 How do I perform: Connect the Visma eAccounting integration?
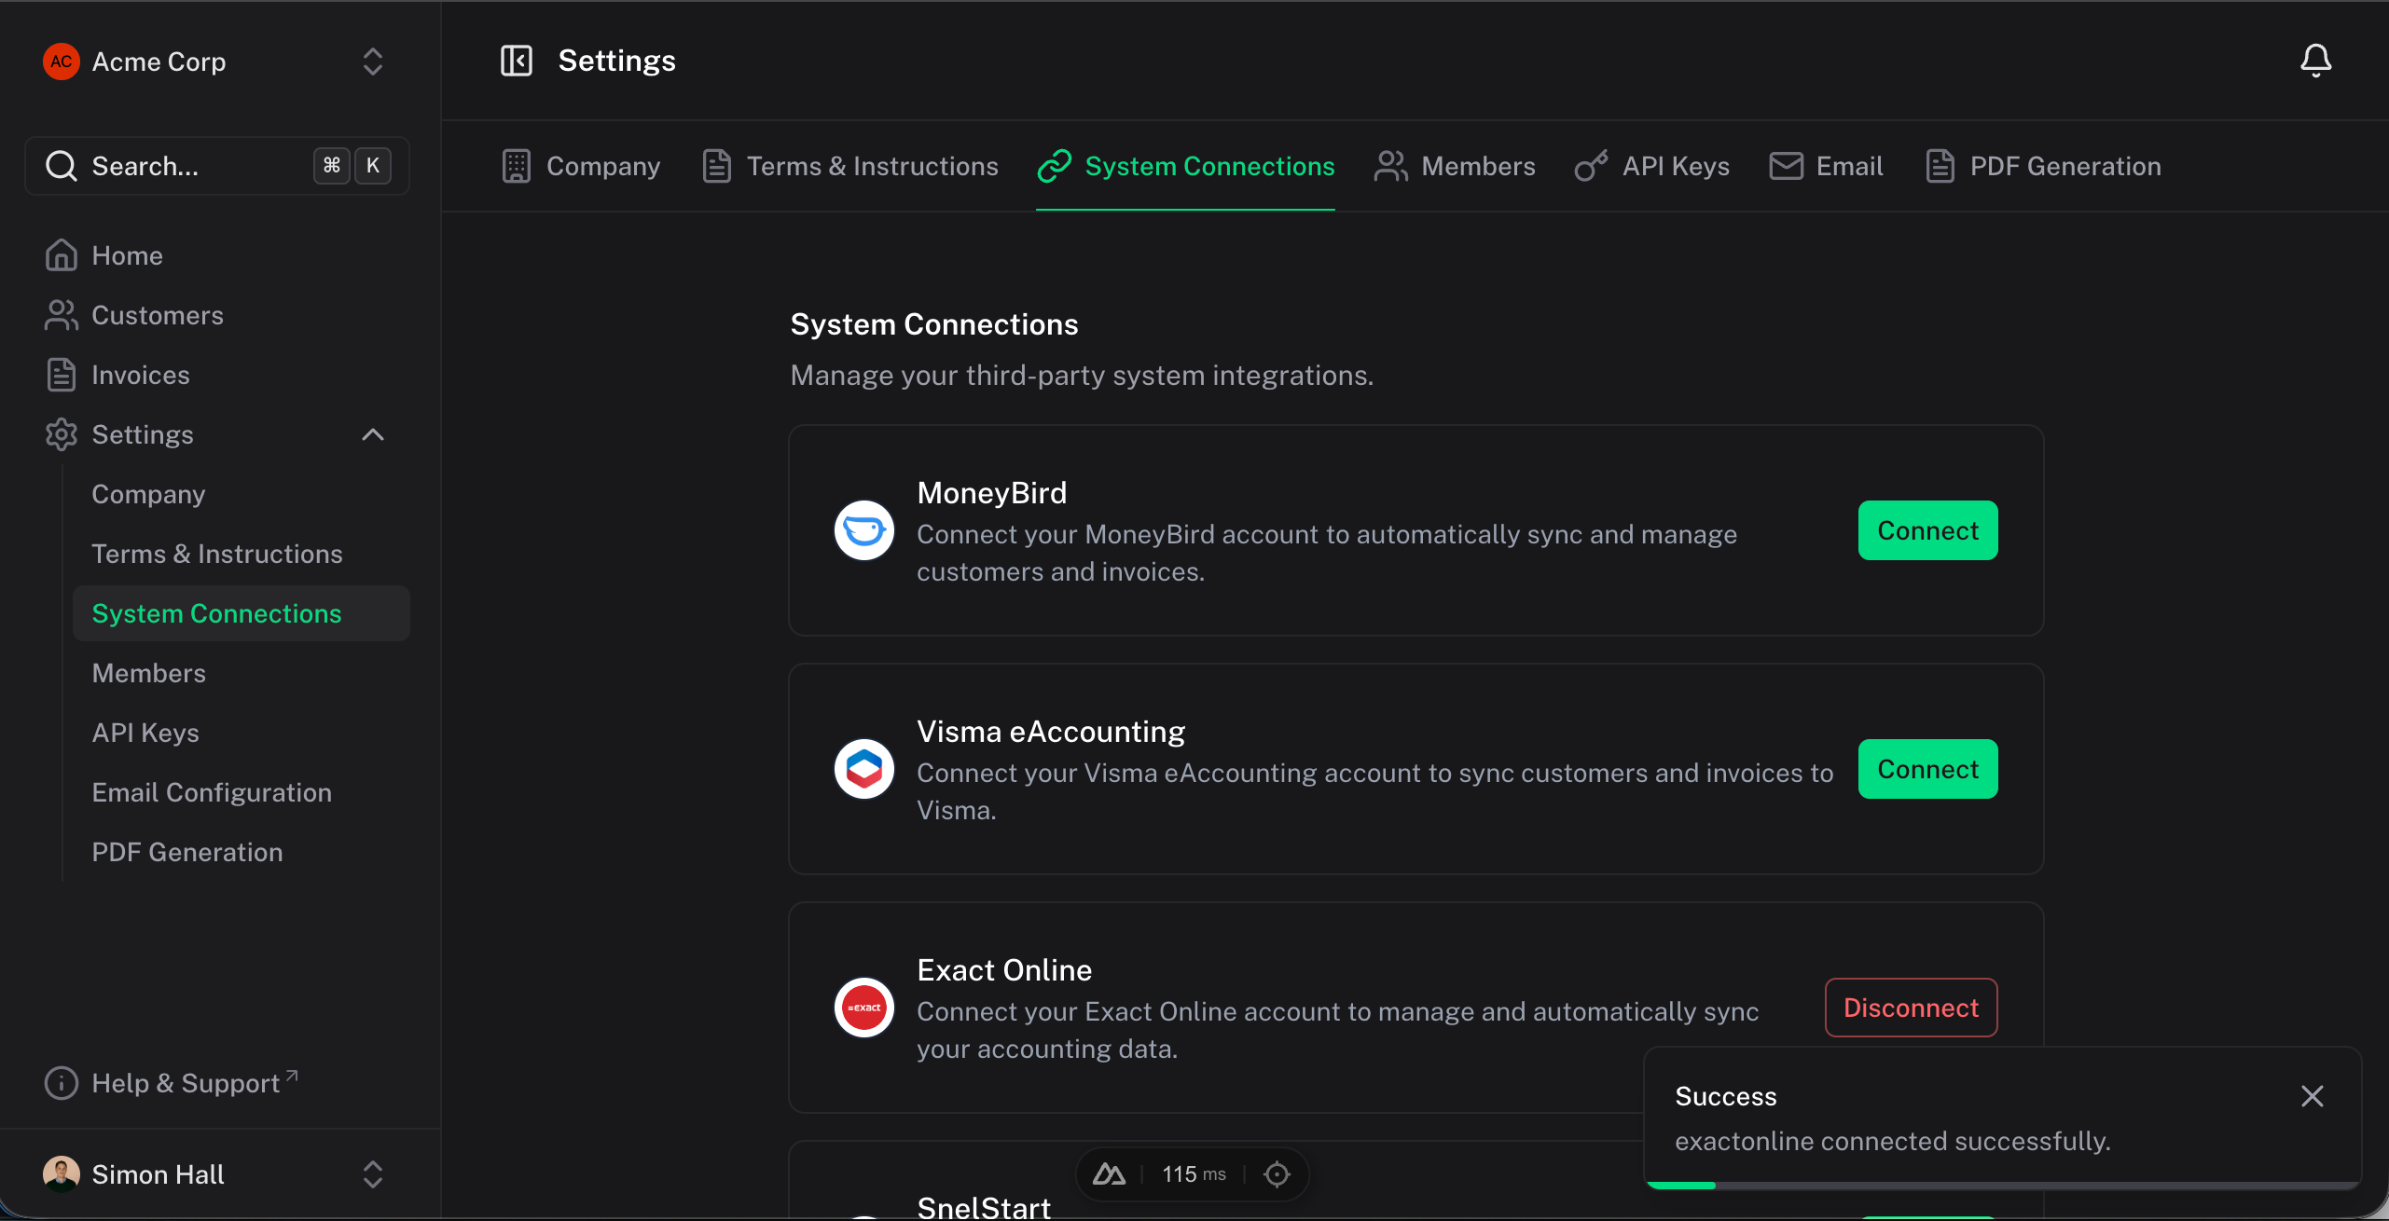[1928, 769]
